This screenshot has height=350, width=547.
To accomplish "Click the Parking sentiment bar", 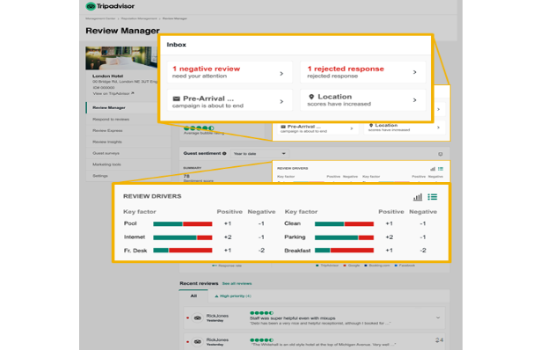I will pos(345,237).
